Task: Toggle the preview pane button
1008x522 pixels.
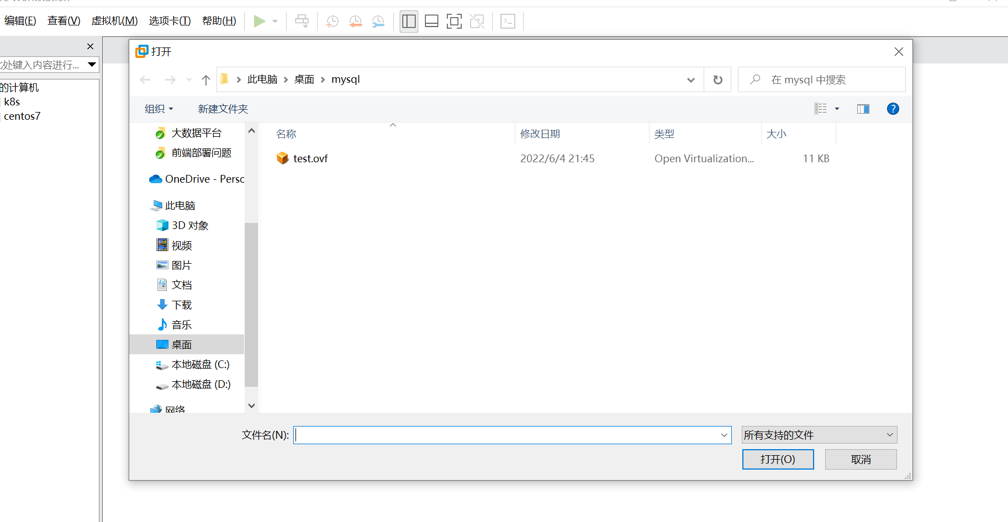Action: click(x=863, y=109)
